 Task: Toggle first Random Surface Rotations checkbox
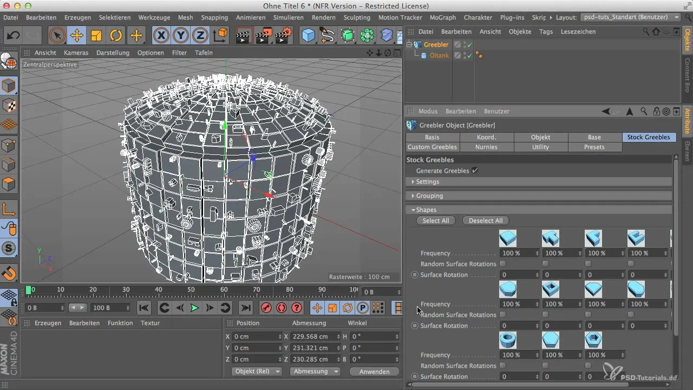point(502,264)
